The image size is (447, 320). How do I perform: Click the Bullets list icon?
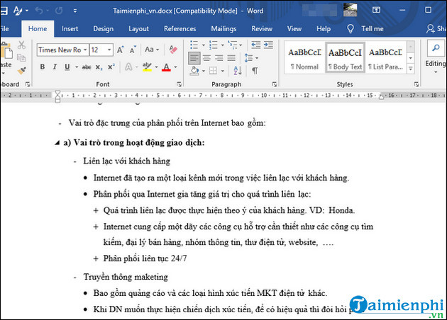point(194,45)
